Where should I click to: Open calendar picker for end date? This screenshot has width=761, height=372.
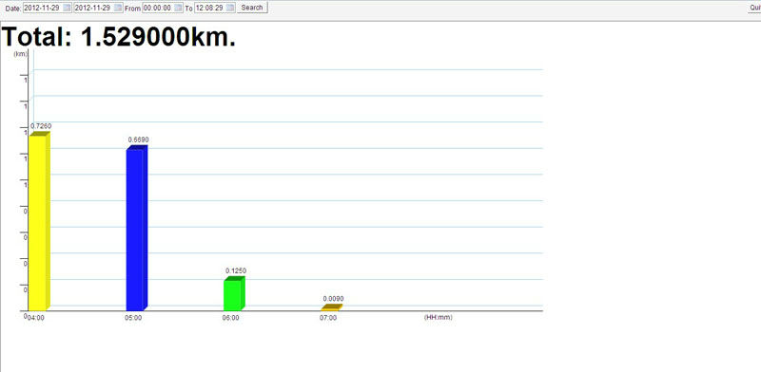coord(118,8)
